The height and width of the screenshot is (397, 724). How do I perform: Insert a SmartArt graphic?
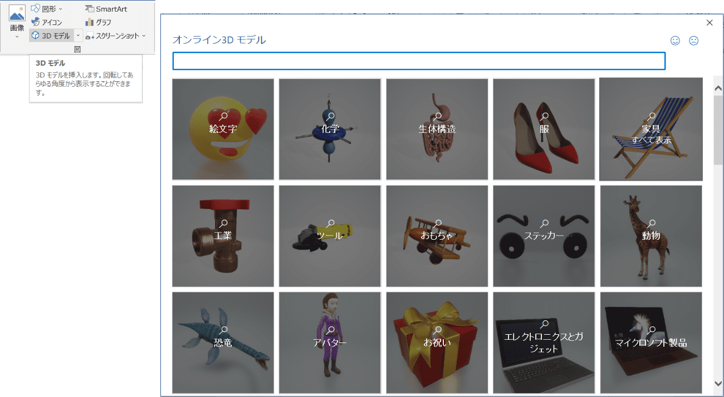106,9
